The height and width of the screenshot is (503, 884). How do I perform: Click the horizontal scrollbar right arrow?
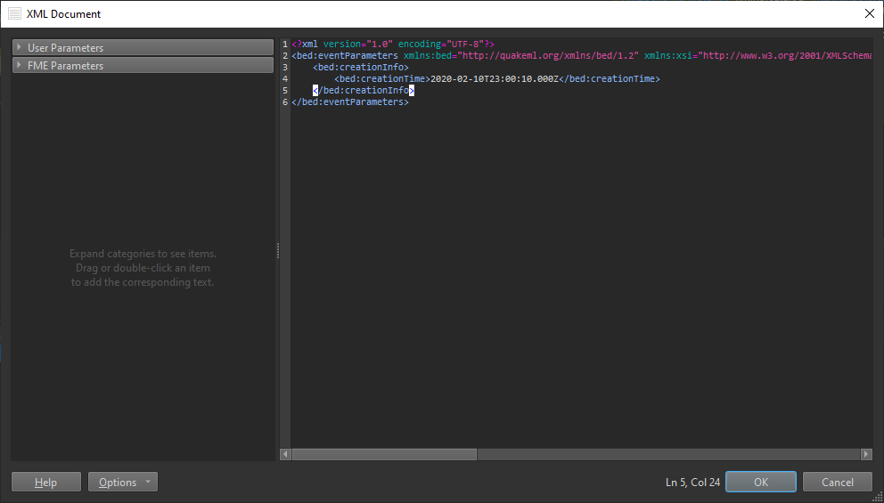866,454
